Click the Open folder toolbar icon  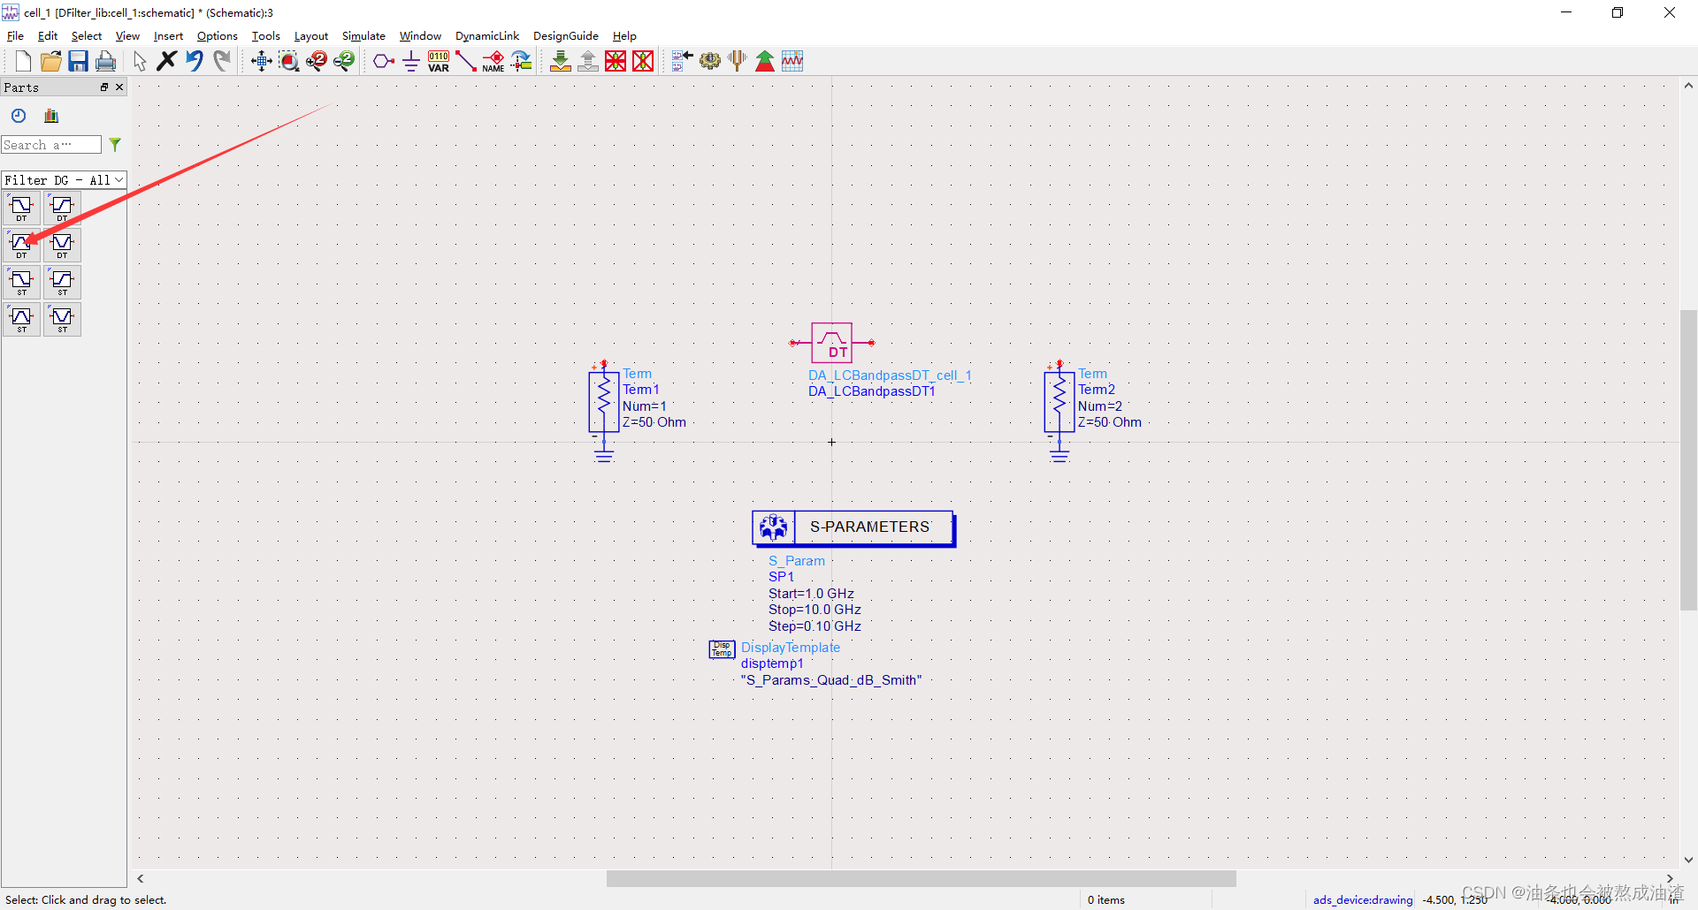pos(50,61)
